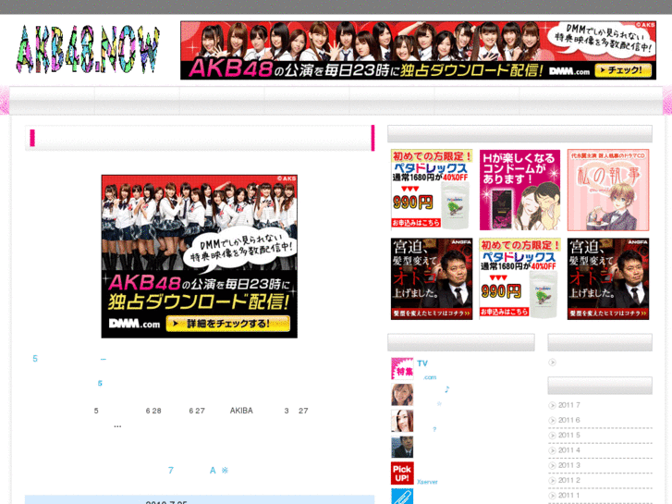Click the man in suit thumbnail
This screenshot has height=504, width=672.
pos(402,447)
